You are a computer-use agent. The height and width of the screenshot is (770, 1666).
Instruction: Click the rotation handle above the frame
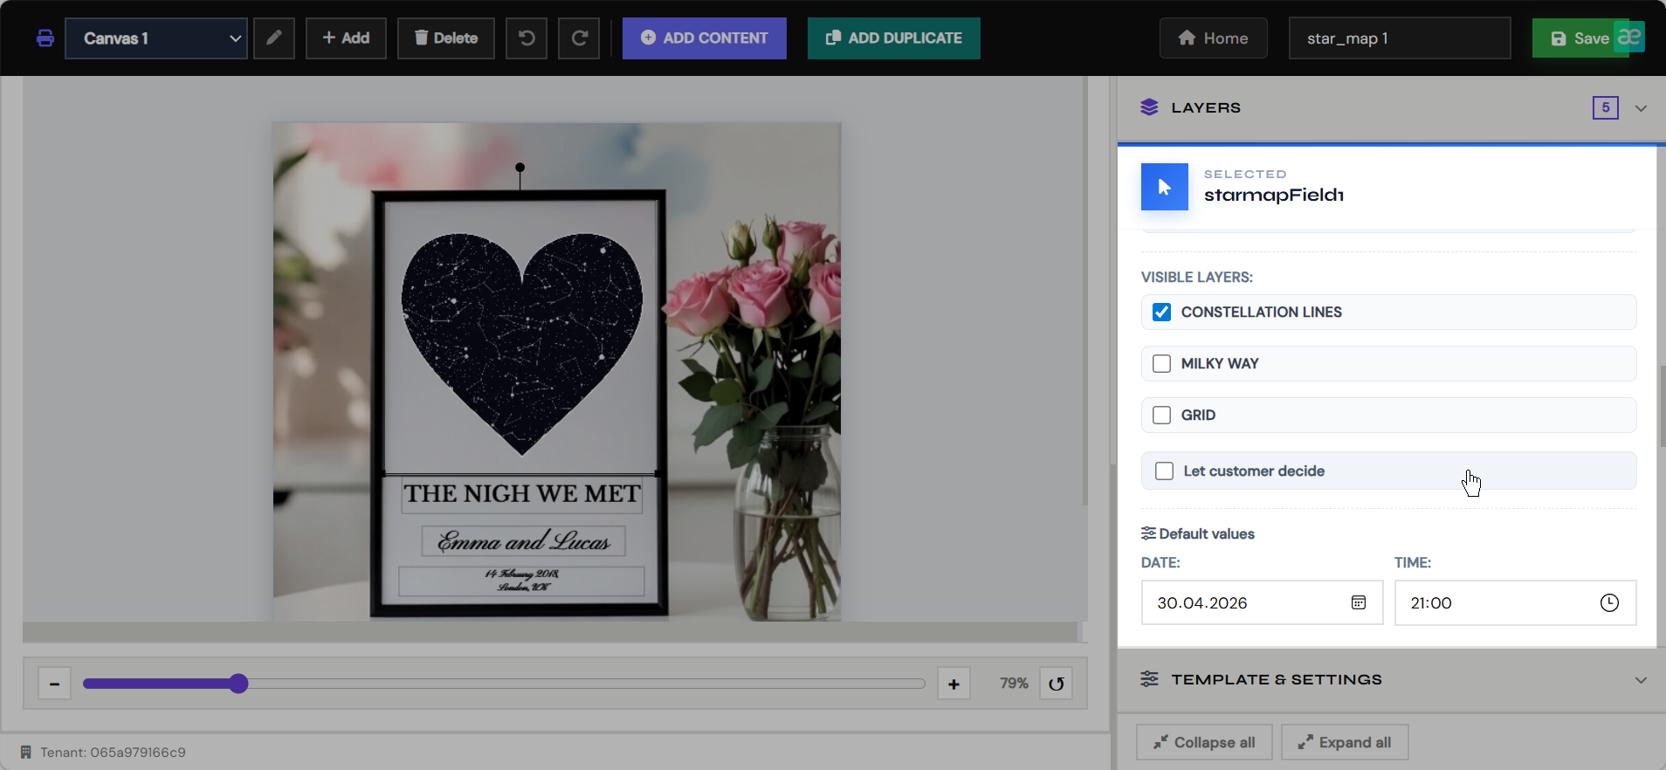(x=520, y=167)
